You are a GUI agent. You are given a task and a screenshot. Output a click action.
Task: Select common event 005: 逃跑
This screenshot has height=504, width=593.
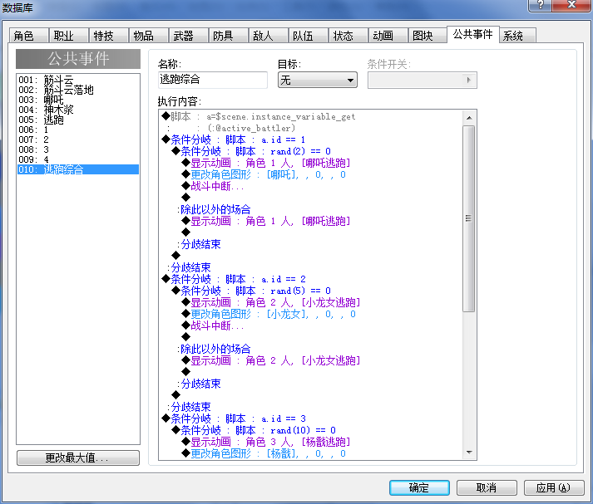(78, 120)
